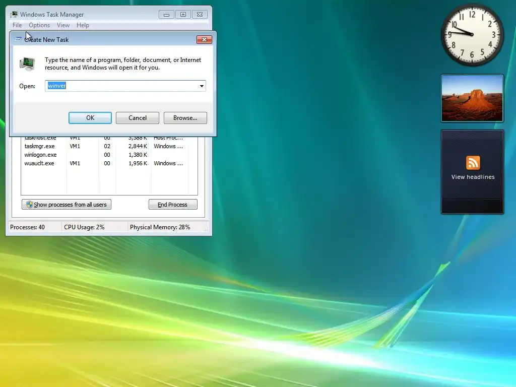Click the Run program icon in the dialog
The width and height of the screenshot is (516, 387).
[x=27, y=64]
